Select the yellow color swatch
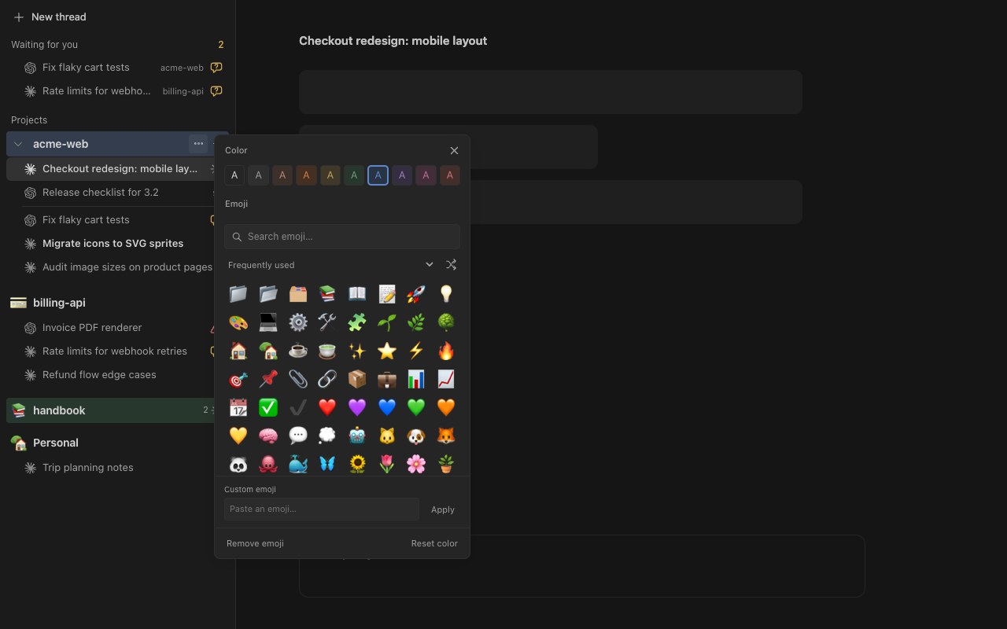 pyautogui.click(x=330, y=175)
